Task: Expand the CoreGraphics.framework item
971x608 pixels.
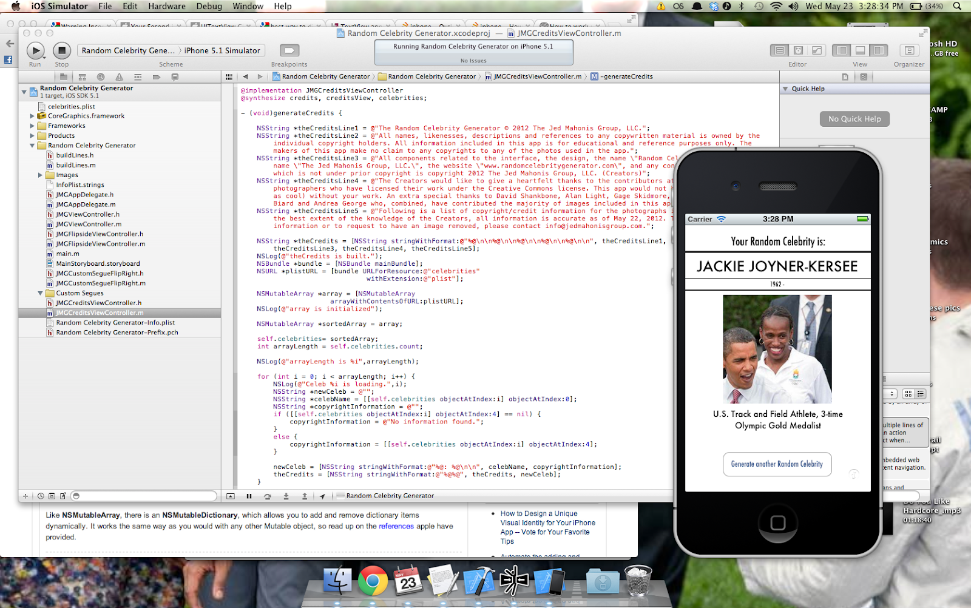Action: click(32, 116)
